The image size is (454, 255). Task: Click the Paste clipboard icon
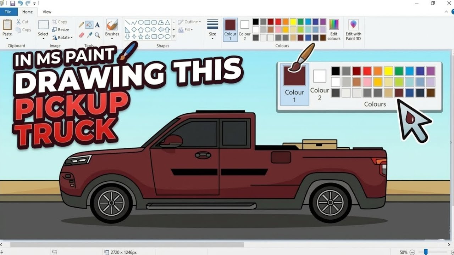pos(7,25)
